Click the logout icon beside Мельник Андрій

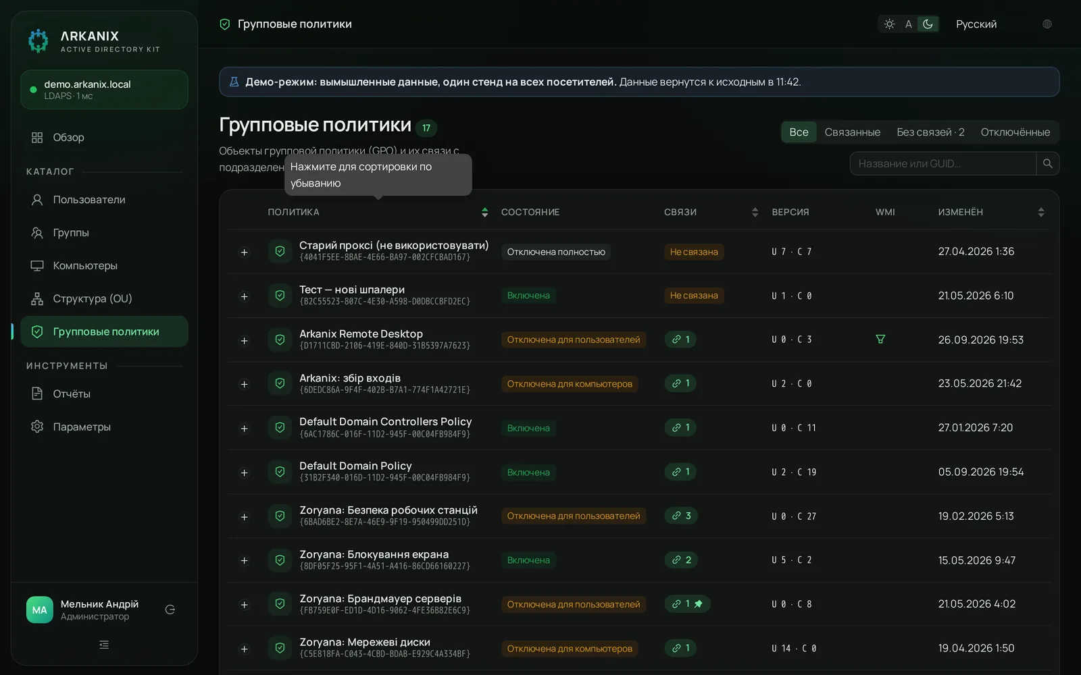click(x=170, y=610)
